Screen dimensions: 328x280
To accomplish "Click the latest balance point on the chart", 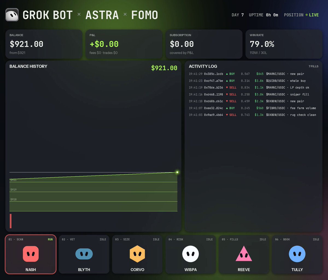I will (x=177, y=172).
